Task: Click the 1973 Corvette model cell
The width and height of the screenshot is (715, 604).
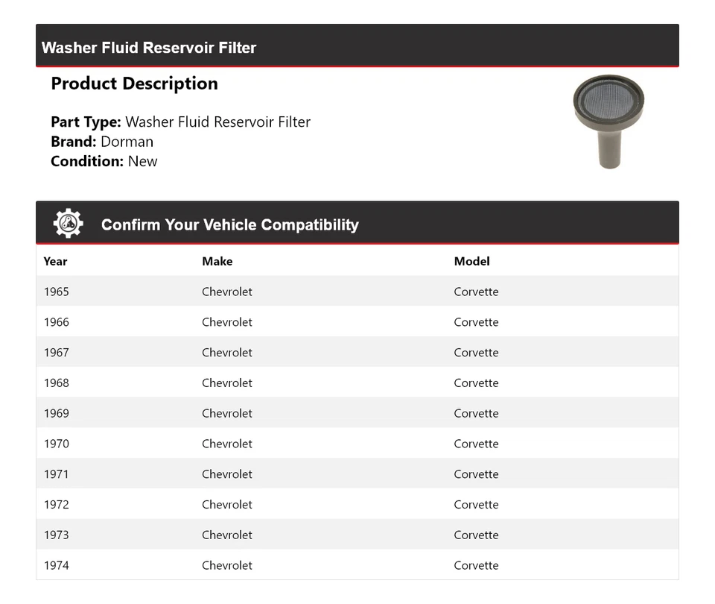Action: click(x=476, y=535)
